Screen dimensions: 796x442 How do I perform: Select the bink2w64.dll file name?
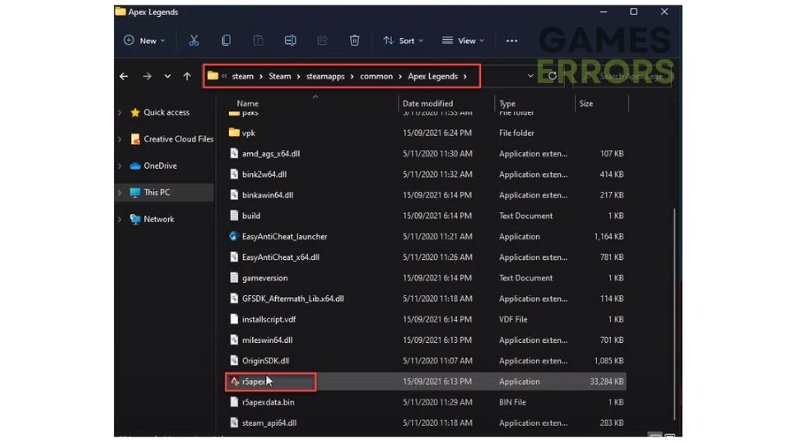pos(264,174)
